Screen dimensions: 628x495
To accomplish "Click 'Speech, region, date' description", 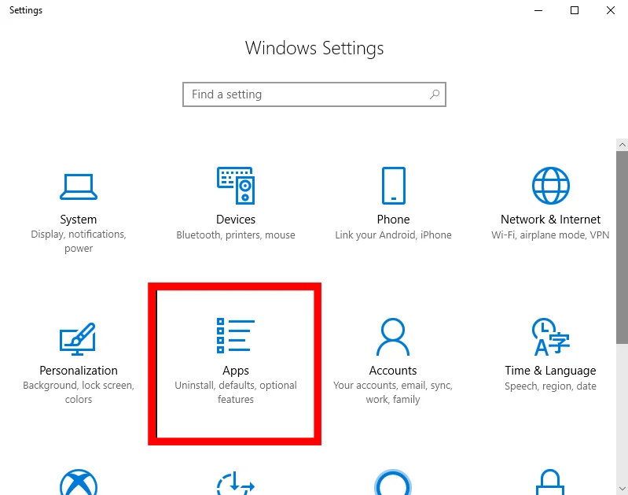I will (551, 386).
